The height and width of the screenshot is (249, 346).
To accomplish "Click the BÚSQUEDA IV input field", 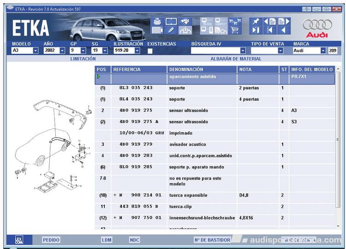I will [x=216, y=51].
